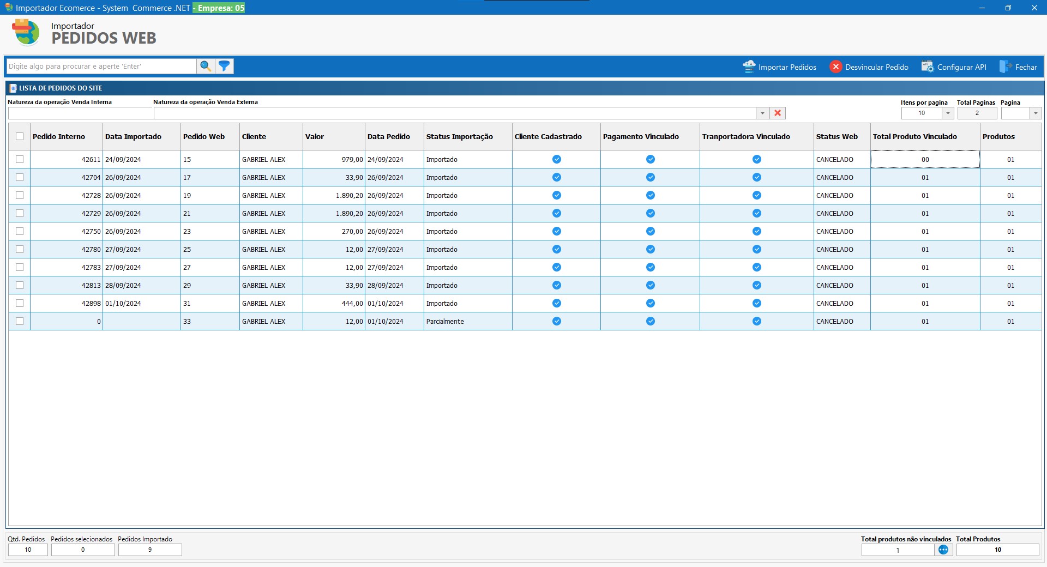Click the magnifying glass search icon

click(205, 66)
